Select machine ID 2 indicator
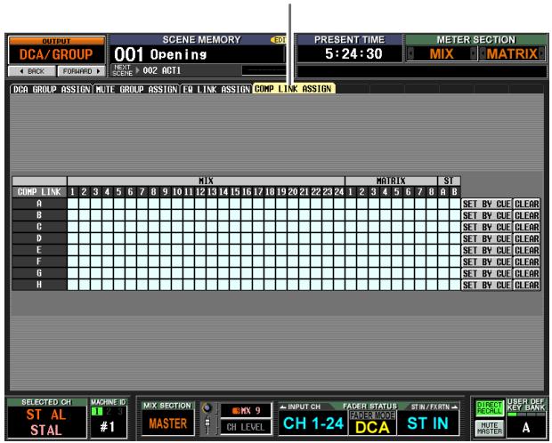 109,411
